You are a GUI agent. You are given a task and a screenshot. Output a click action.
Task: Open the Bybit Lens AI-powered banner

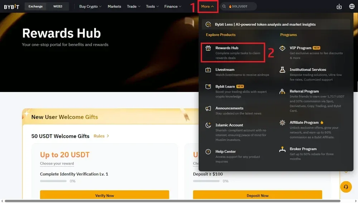pos(276,24)
